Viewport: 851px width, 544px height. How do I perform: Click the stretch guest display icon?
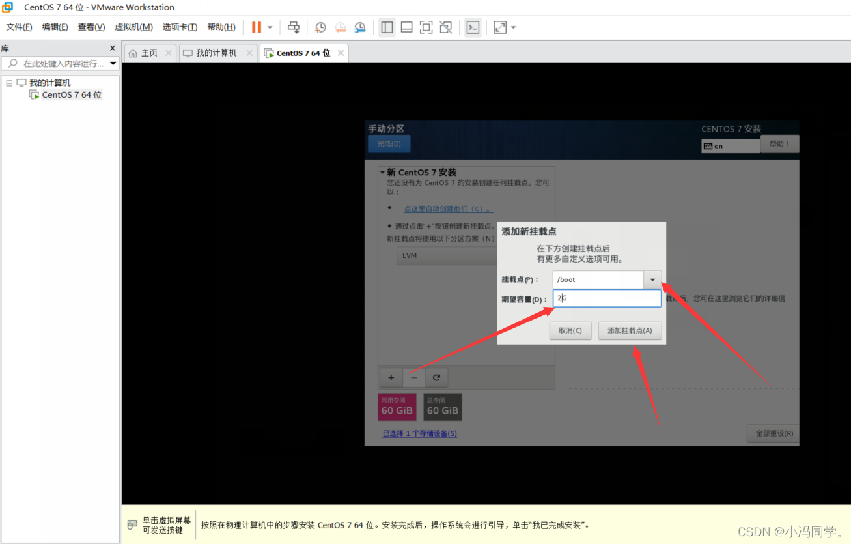(x=500, y=27)
